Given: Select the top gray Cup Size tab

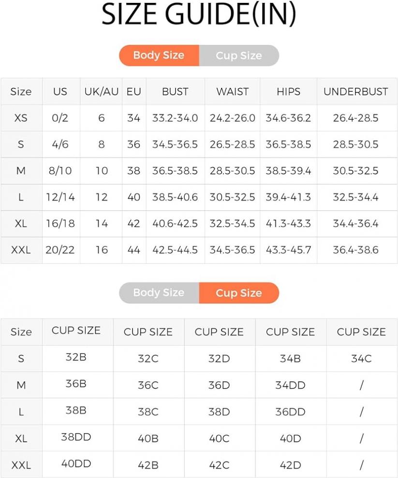Looking at the screenshot, I should pos(239,55).
